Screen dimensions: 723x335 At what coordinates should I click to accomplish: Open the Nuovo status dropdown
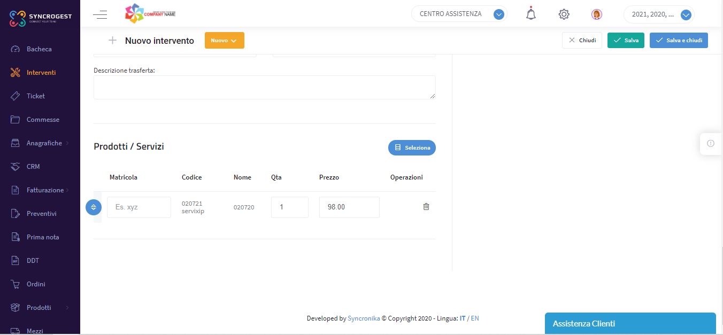tap(224, 41)
